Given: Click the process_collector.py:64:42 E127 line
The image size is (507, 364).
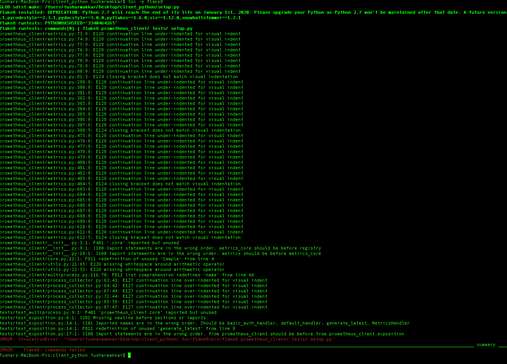Looking at the screenshot, I should click(x=134, y=286).
